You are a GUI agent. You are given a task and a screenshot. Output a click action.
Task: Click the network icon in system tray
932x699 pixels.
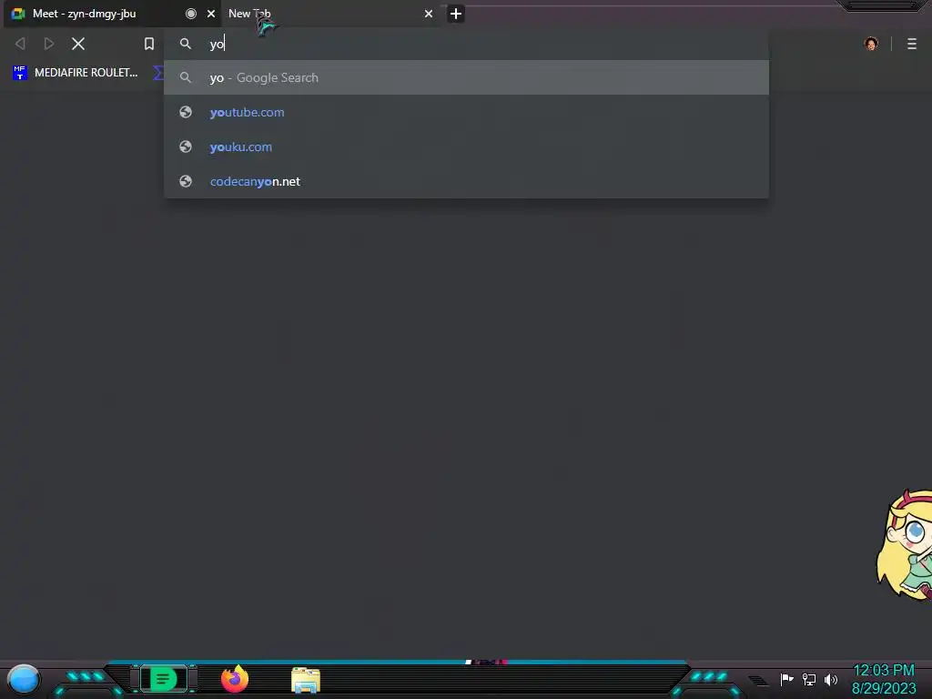coord(809,679)
